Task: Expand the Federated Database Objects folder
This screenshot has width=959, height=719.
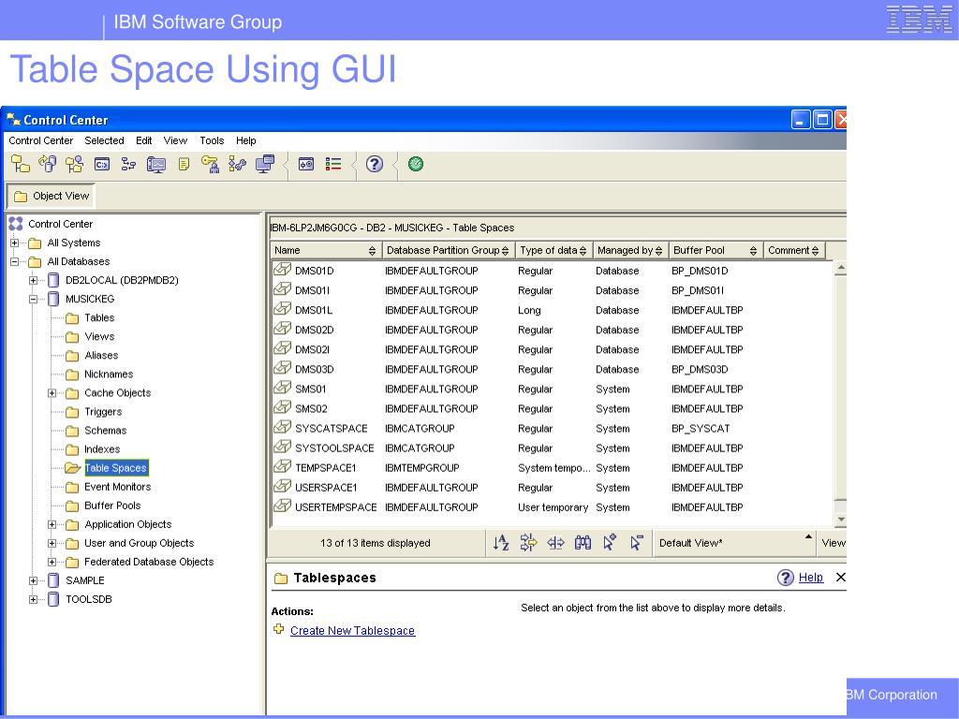Action: [52, 562]
